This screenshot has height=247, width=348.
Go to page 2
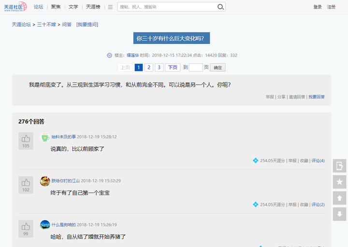click(x=149, y=68)
